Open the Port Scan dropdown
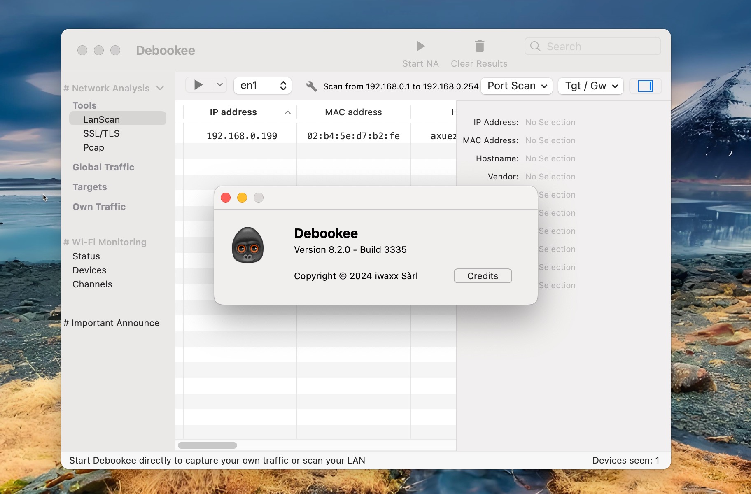Image resolution: width=751 pixels, height=494 pixels. point(517,86)
